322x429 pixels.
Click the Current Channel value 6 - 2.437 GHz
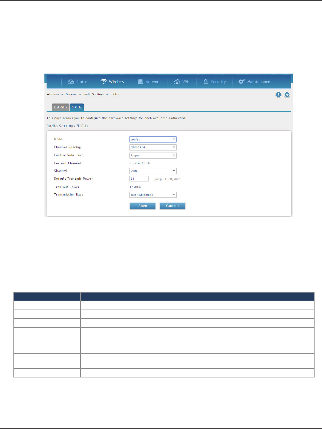click(x=140, y=163)
